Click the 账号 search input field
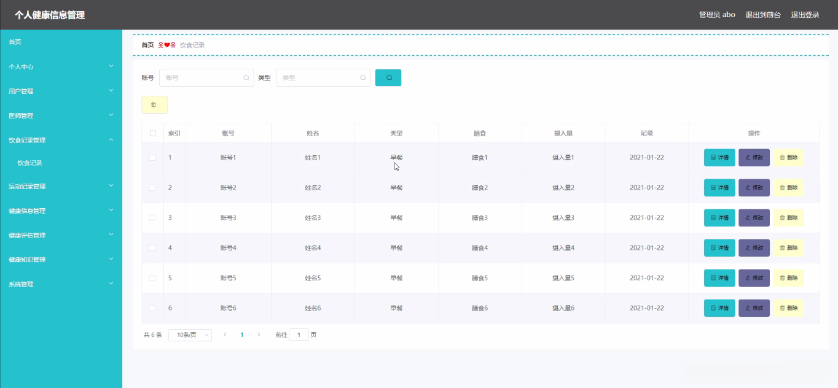Image resolution: width=838 pixels, height=388 pixels. pyautogui.click(x=206, y=77)
